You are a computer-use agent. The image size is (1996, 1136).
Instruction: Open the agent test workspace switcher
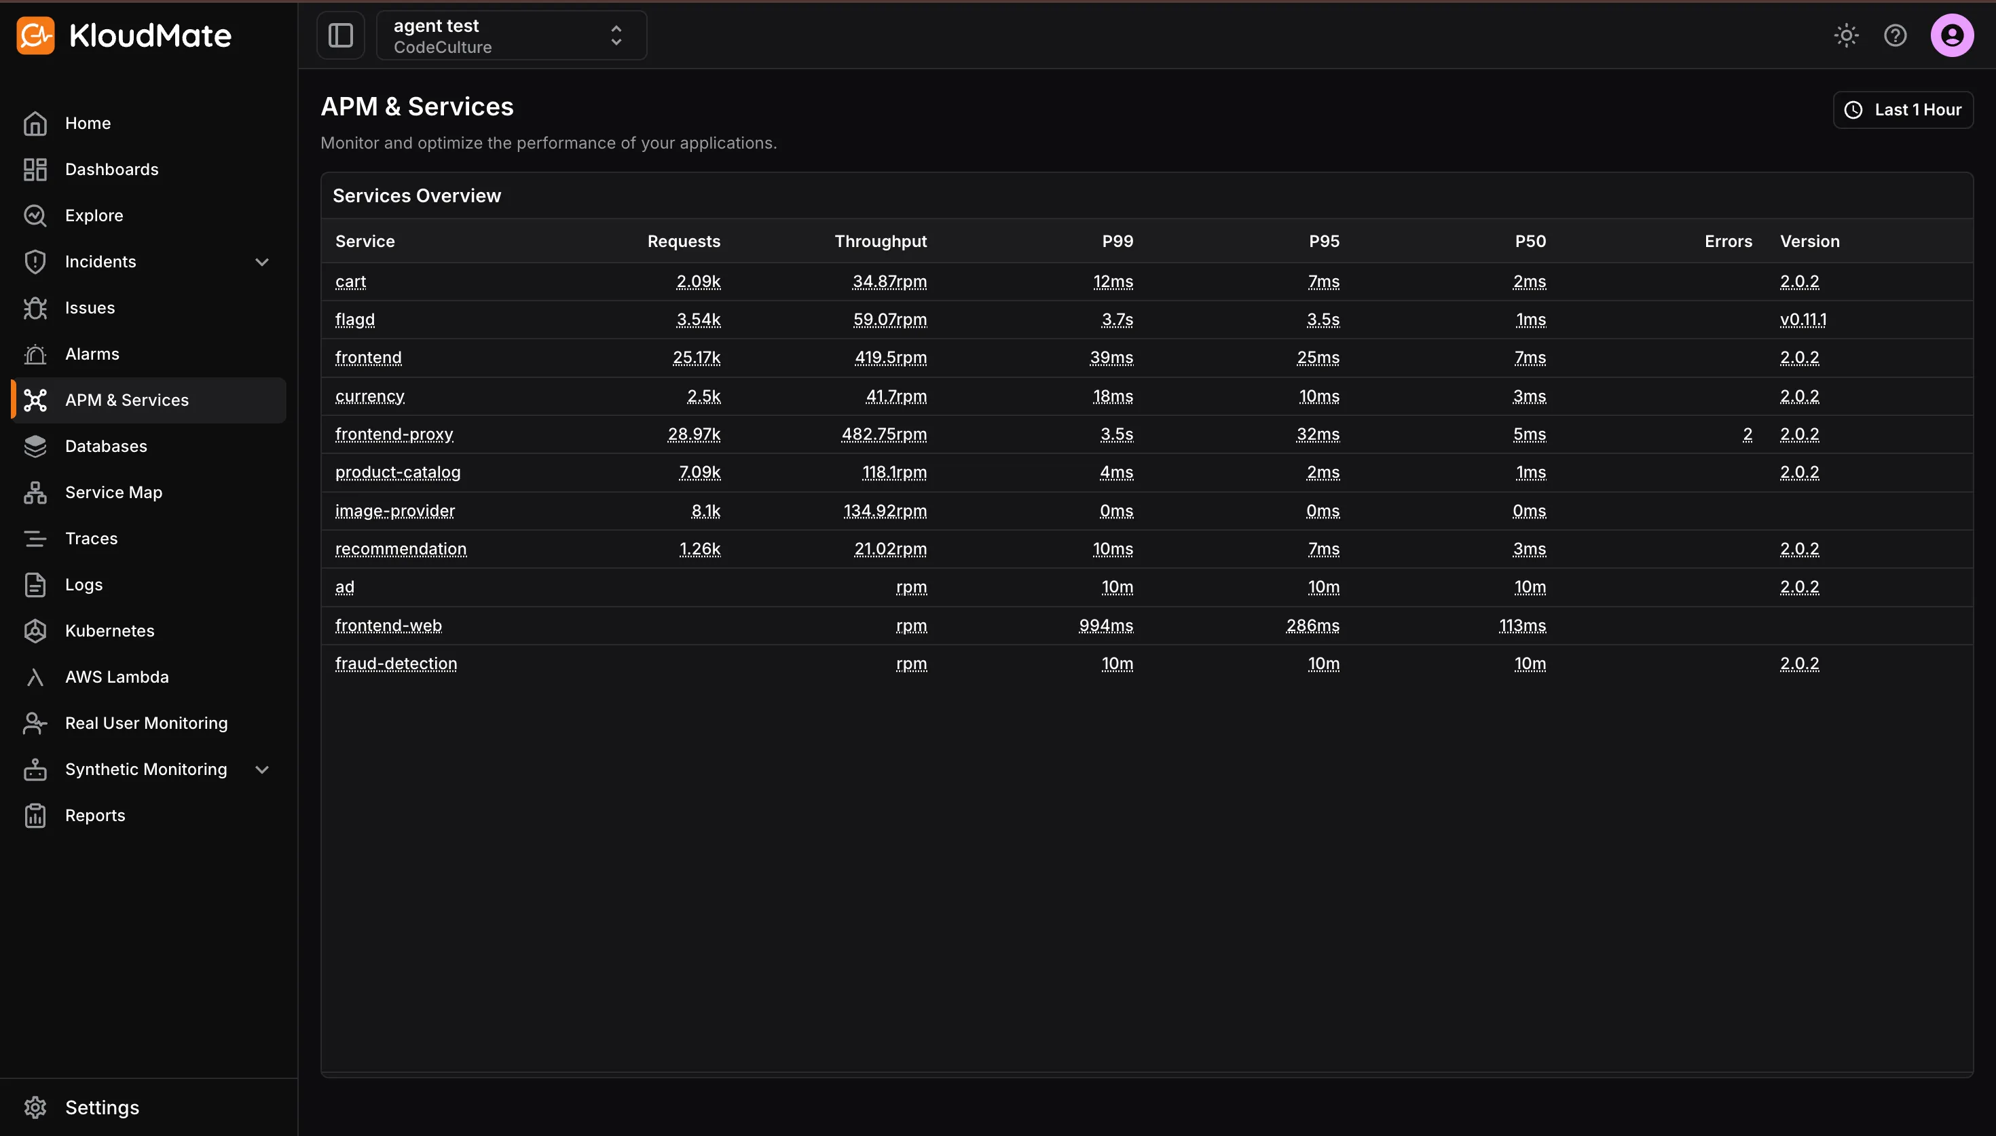coord(512,35)
